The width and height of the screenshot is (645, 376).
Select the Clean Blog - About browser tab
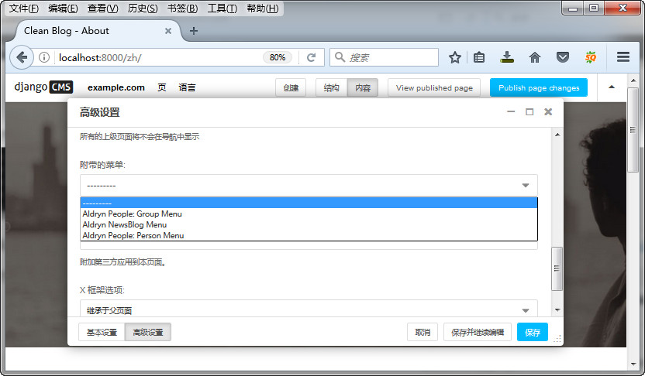(x=98, y=31)
